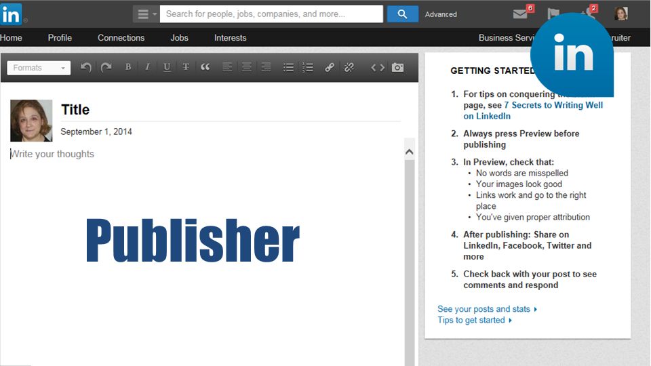The width and height of the screenshot is (651, 366).
Task: Insert a hyperlink
Action: click(330, 67)
